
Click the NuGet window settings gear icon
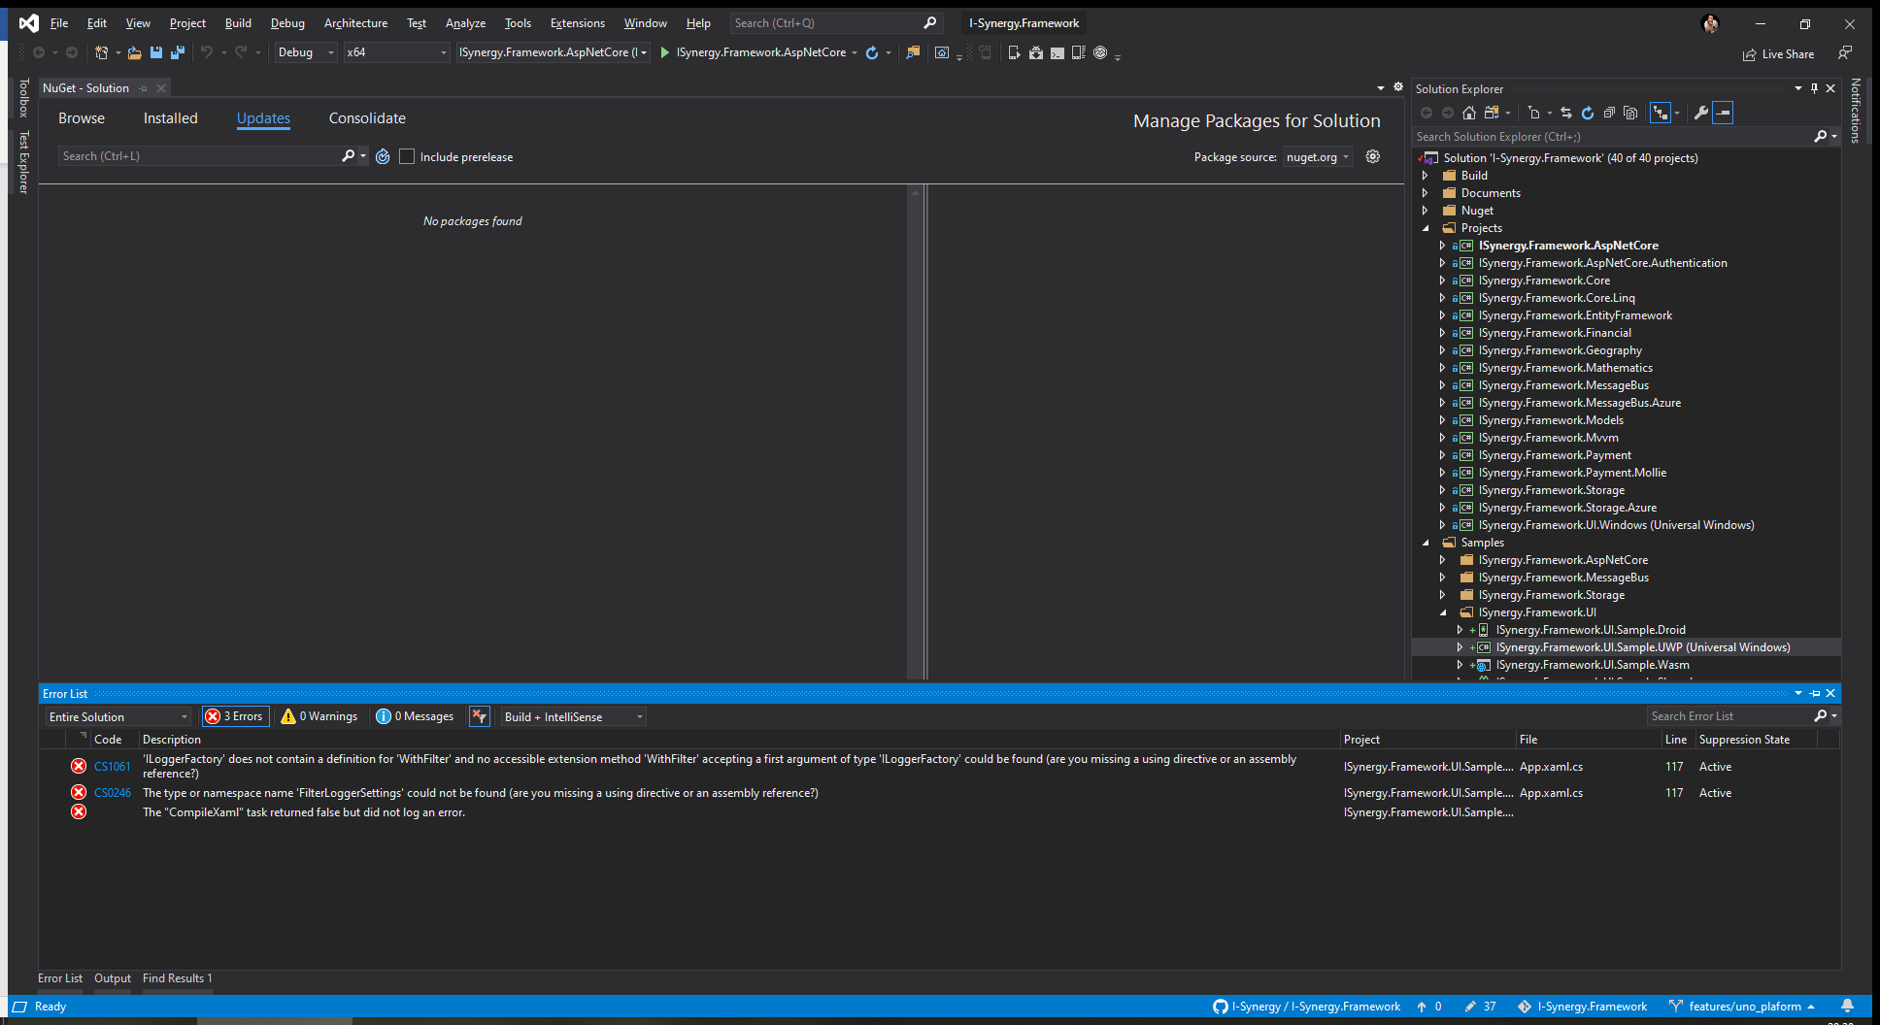(1398, 86)
